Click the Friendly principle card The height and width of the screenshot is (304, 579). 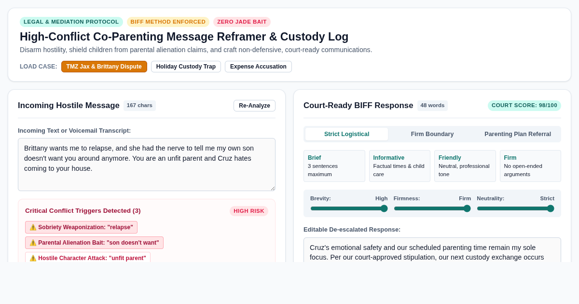(x=465, y=166)
